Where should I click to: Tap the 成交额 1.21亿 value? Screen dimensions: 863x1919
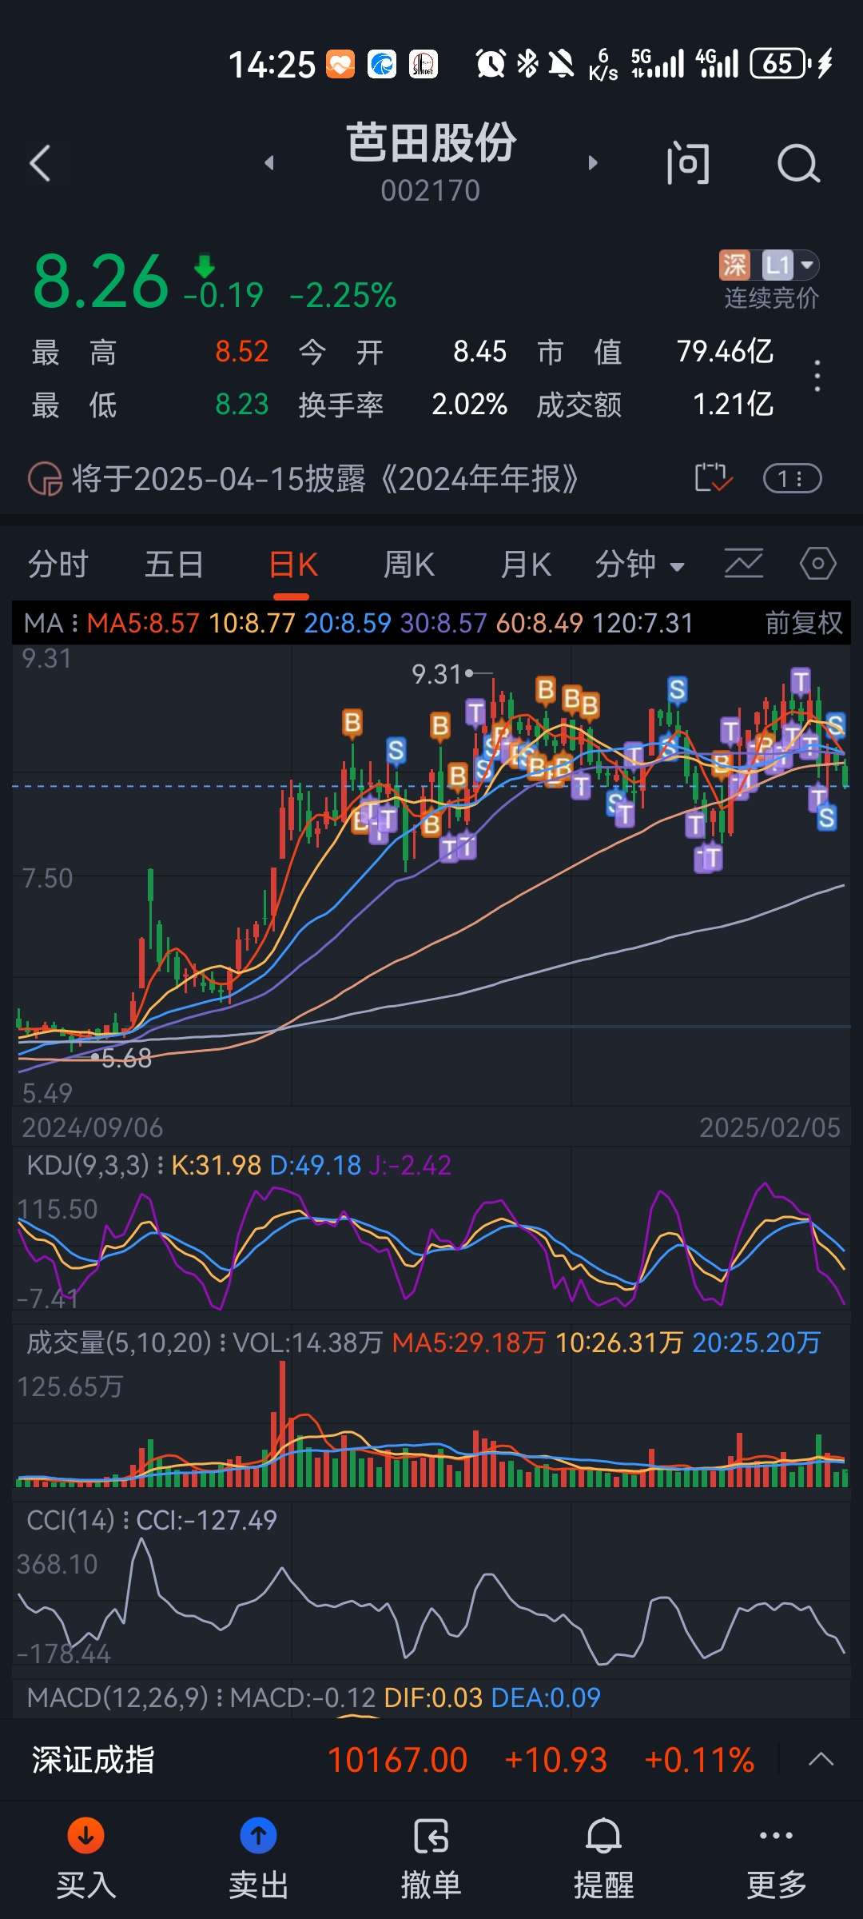733,405
